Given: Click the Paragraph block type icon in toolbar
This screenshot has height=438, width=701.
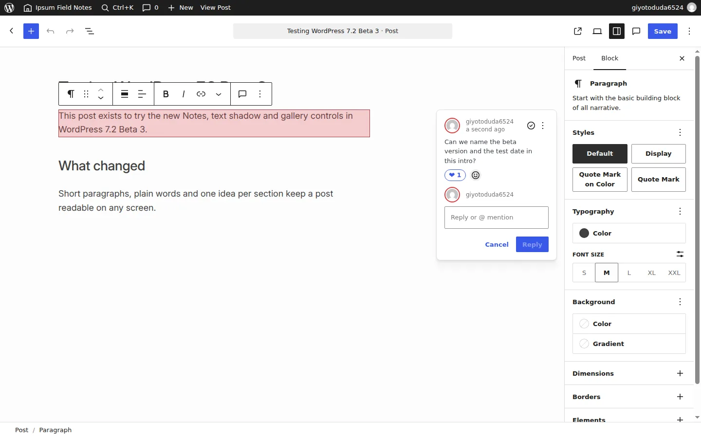Looking at the screenshot, I should pos(71,94).
